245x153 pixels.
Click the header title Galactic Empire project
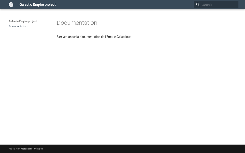37,4
